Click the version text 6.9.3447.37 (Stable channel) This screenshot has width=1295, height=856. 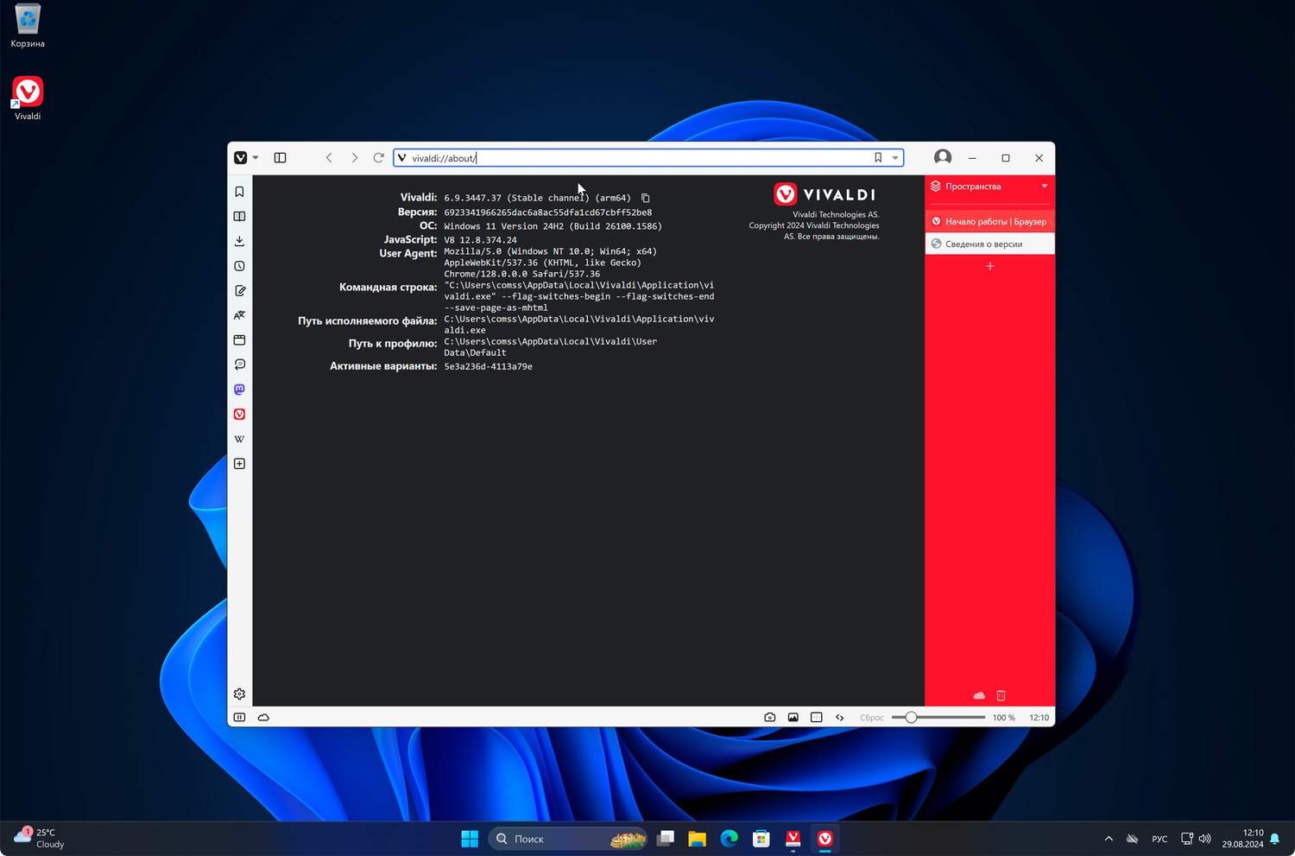[x=516, y=198]
